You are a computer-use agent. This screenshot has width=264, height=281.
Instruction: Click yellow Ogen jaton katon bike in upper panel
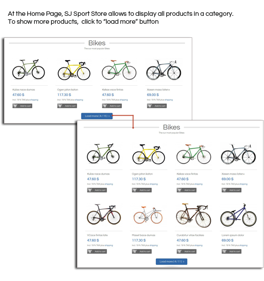pyautogui.click(x=73, y=69)
